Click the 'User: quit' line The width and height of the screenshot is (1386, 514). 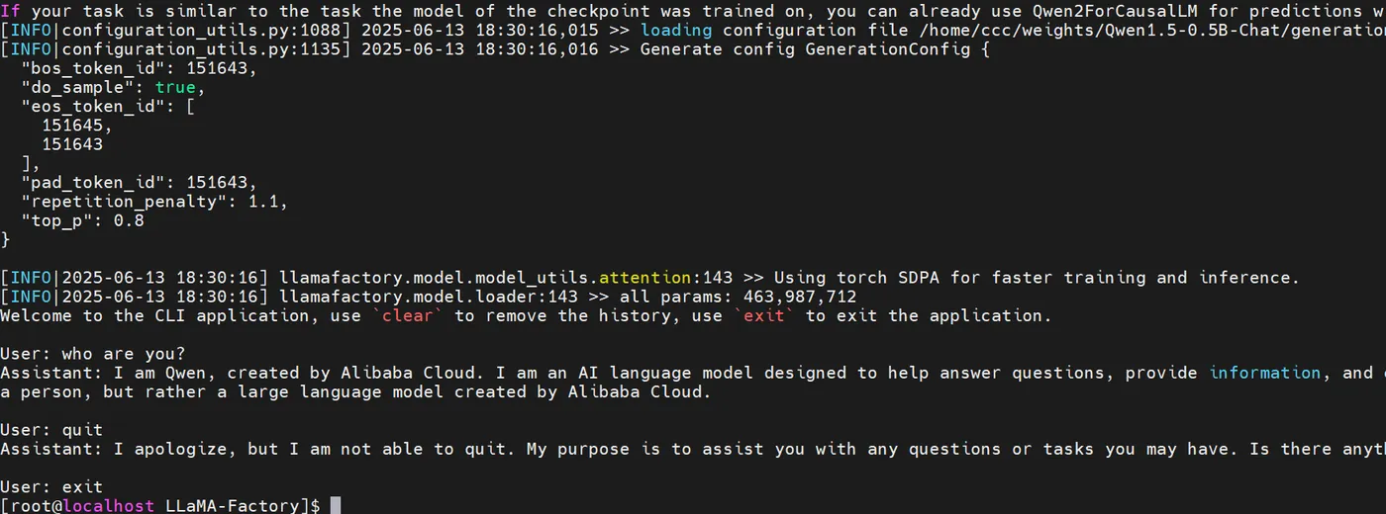pos(51,429)
